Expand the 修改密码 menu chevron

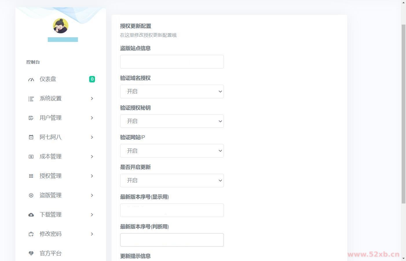click(92, 234)
